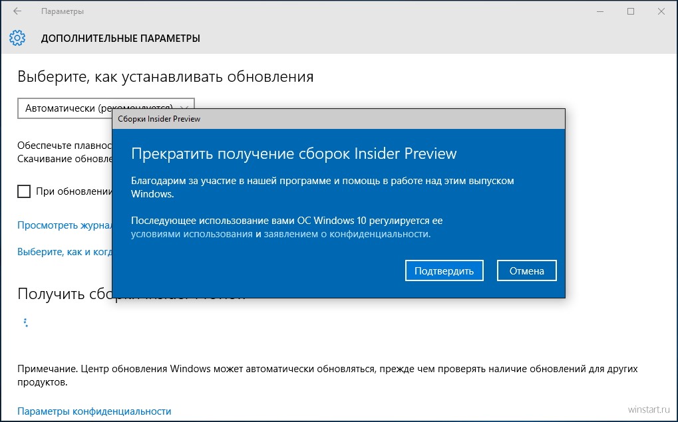Click the Подтвердить button
Screen dimensions: 678x422
(x=444, y=270)
